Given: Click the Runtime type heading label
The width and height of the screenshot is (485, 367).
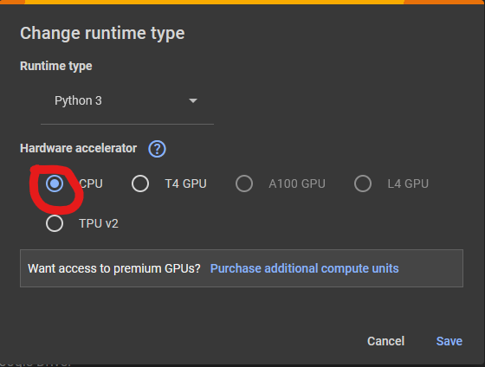Looking at the screenshot, I should coord(56,66).
